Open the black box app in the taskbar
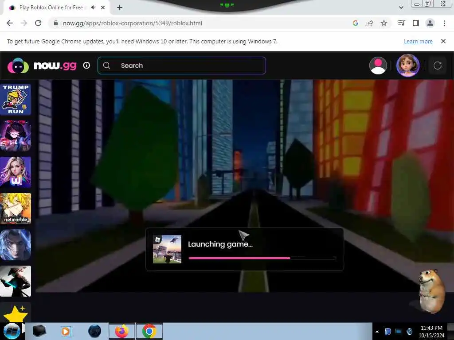Screen dimensions: 454x340 tap(39, 331)
